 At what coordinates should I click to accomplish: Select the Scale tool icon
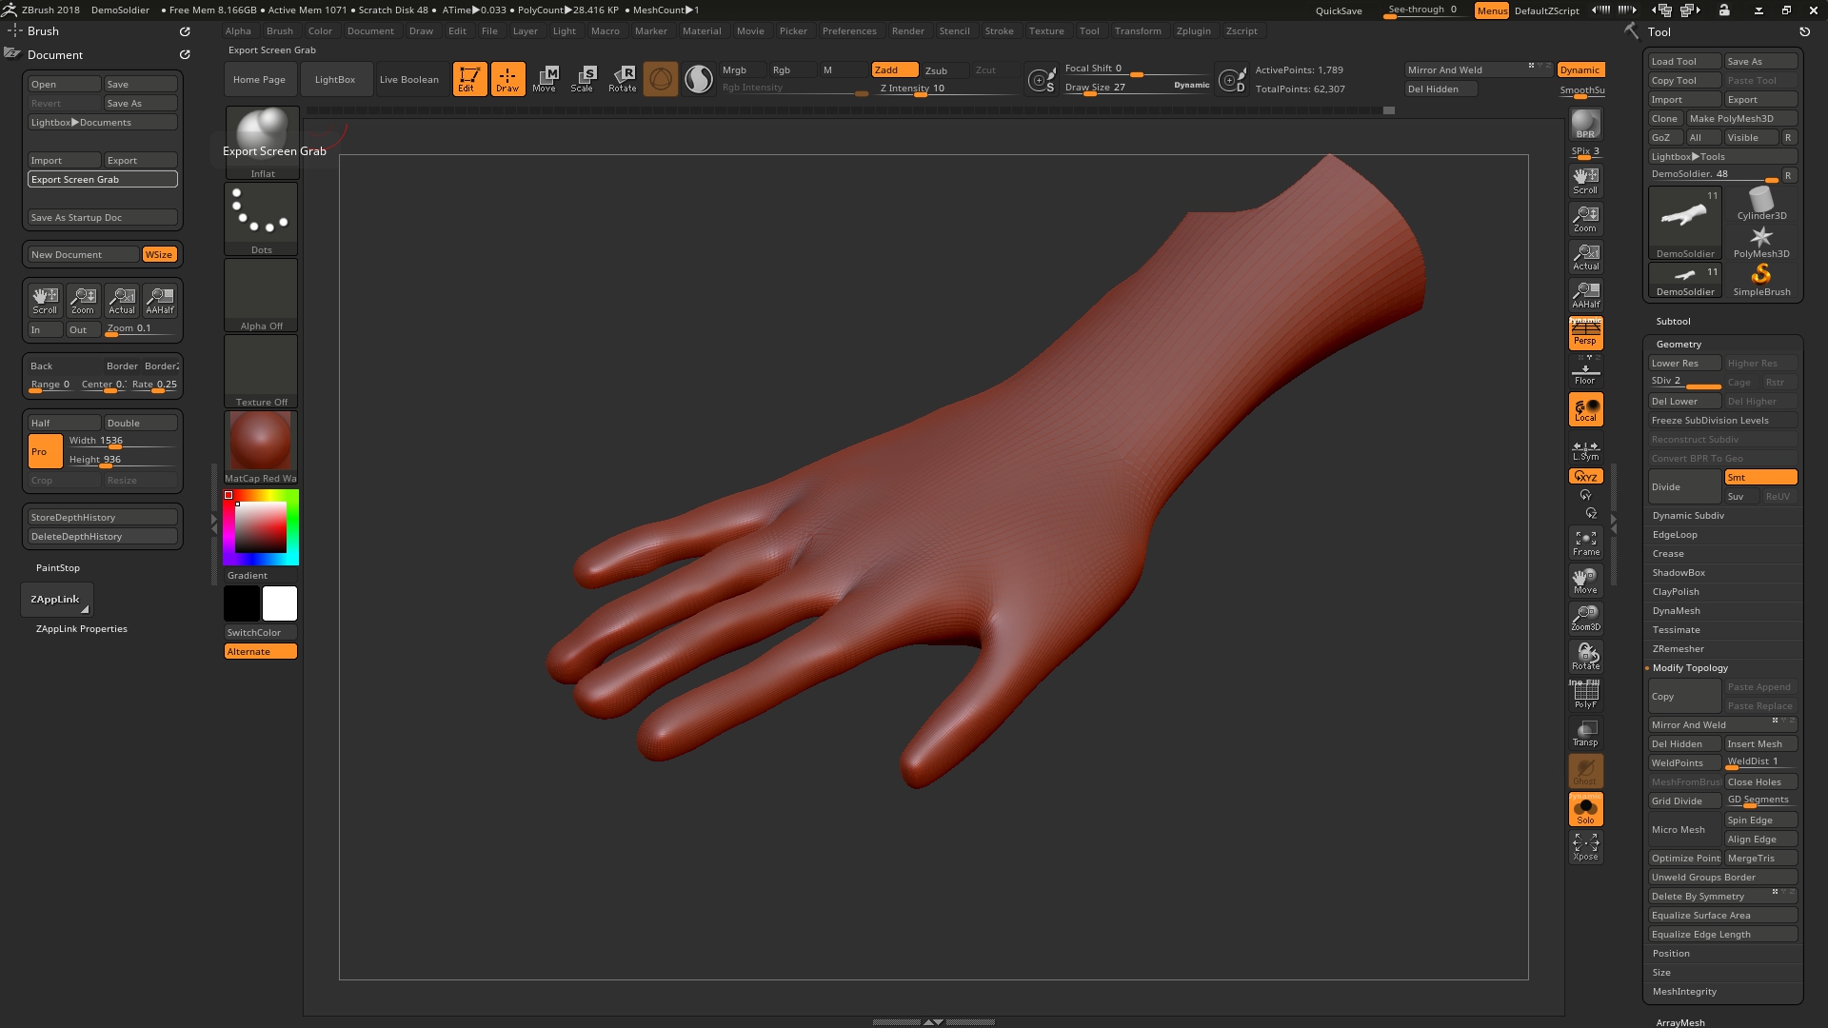coord(582,78)
